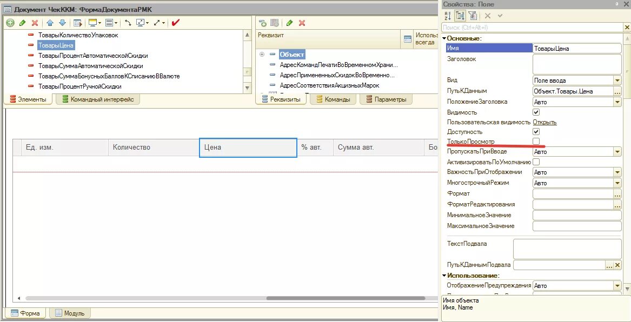
Task: Click the red checkmark form check icon
Action: pos(175,23)
